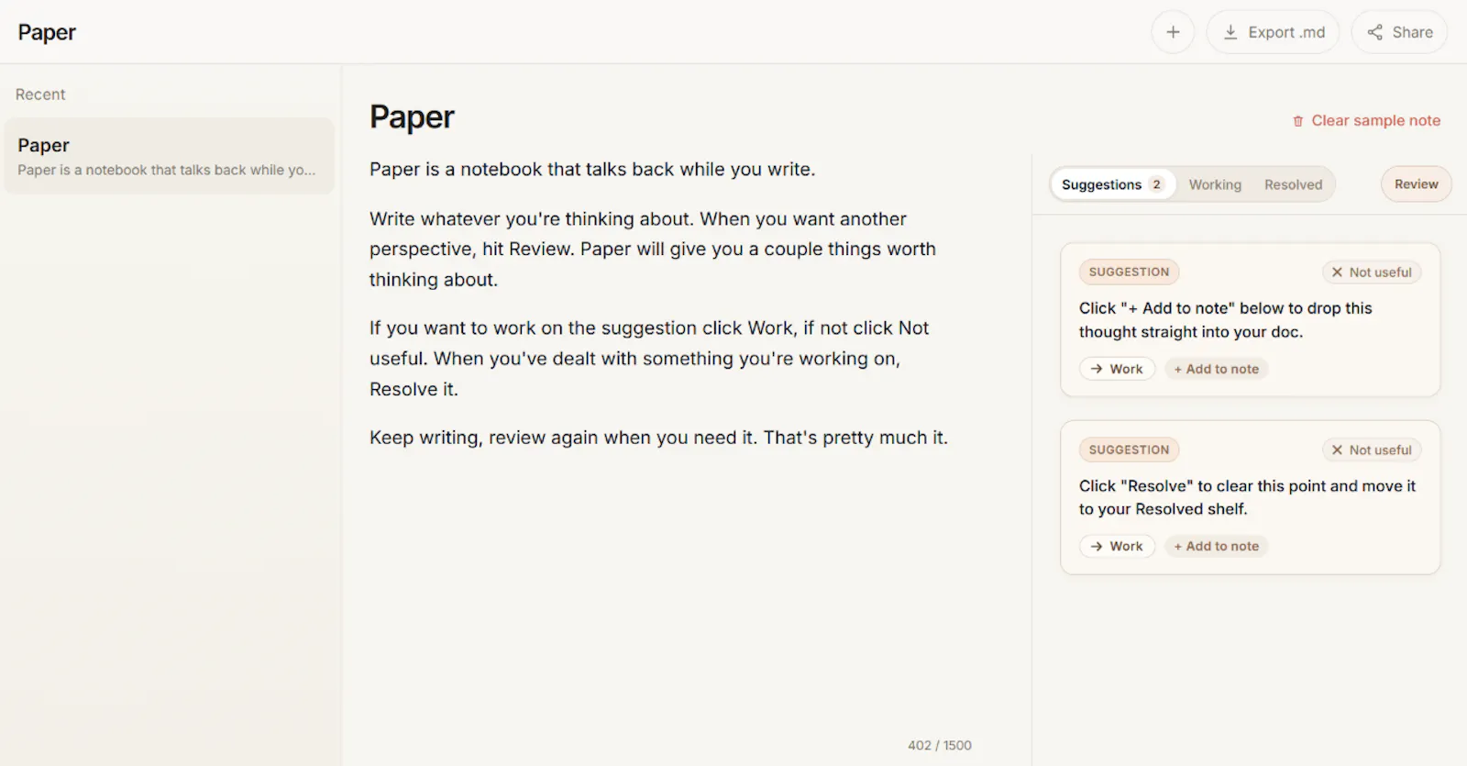Click the trash icon beside Clear sample note

[1297, 121]
